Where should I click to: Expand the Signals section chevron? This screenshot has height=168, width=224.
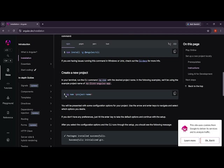click(51, 85)
